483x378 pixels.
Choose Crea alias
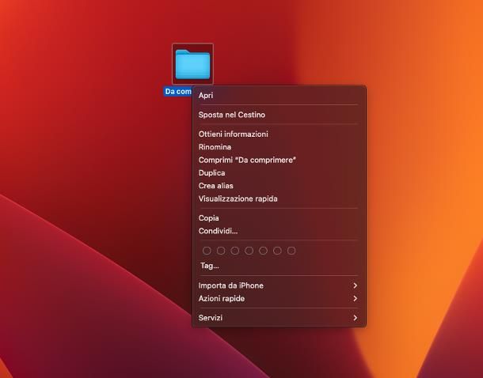(x=279, y=186)
